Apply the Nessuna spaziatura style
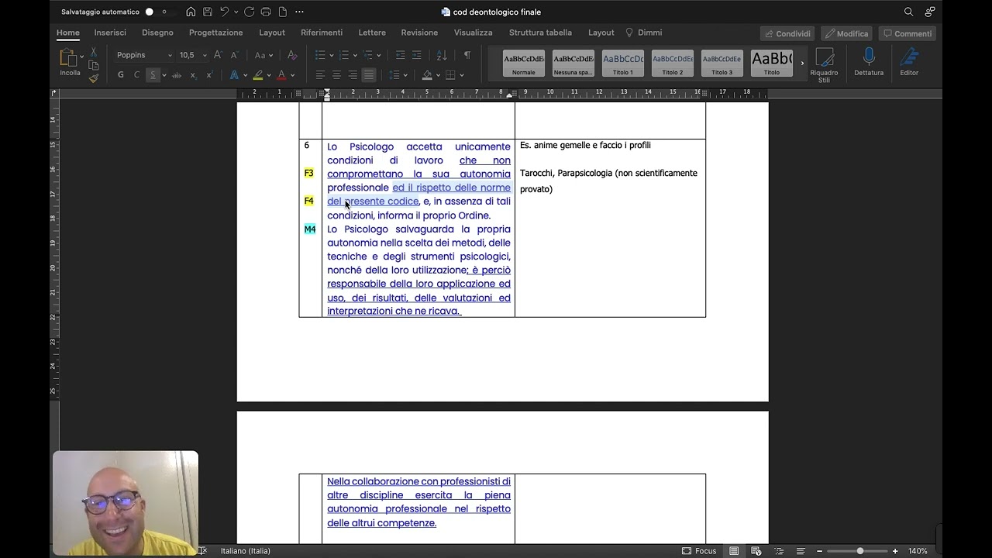992x558 pixels. (x=573, y=63)
